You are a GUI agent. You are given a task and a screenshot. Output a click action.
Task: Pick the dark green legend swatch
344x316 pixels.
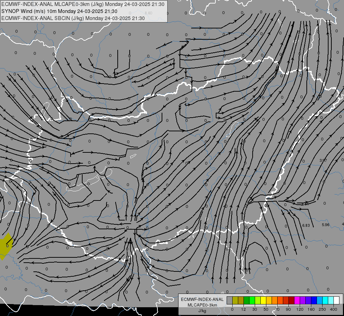coord(246,300)
